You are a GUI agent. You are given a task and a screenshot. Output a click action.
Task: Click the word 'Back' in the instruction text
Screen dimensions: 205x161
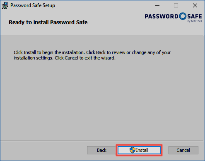pyautogui.click(x=101, y=52)
